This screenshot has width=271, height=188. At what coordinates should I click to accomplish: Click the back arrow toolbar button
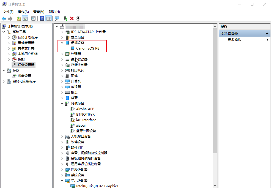pyautogui.click(x=4, y=18)
